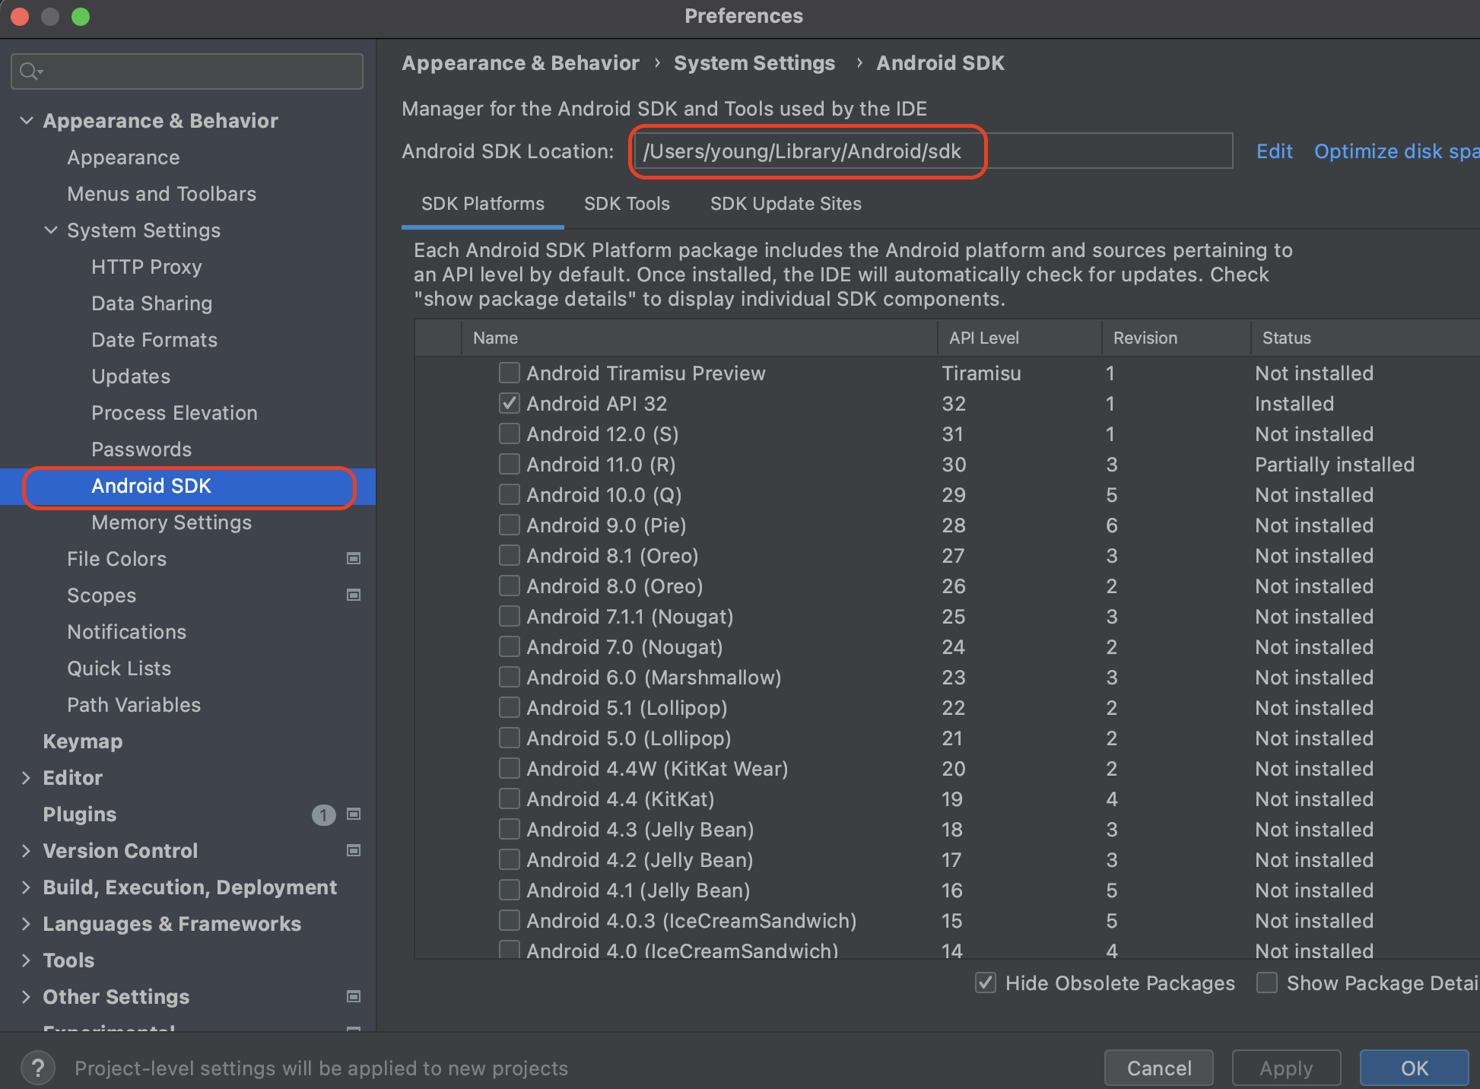Switch to the SDK Tools tab
The width and height of the screenshot is (1480, 1089).
(x=627, y=204)
